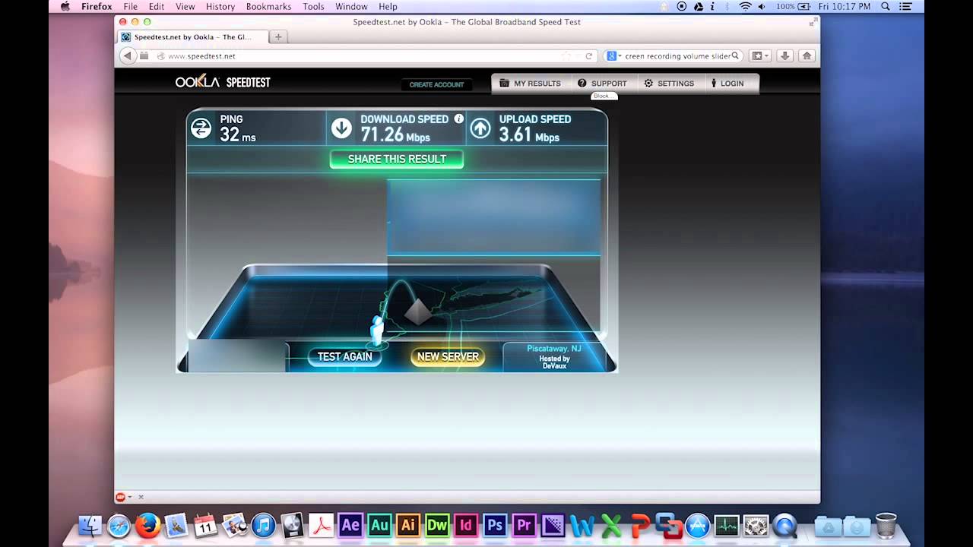Reload the page with the refresh icon
The image size is (973, 547).
tap(588, 56)
